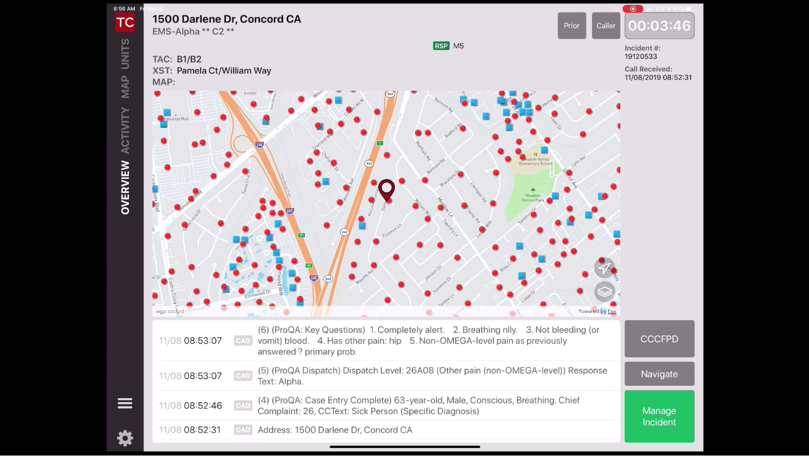Tap the incident elapsed timer 00:03:46

[x=659, y=26]
